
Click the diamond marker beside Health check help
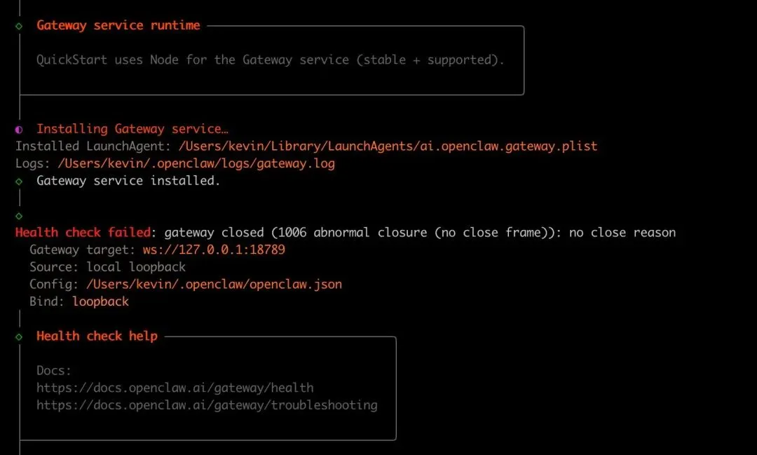pyautogui.click(x=19, y=337)
